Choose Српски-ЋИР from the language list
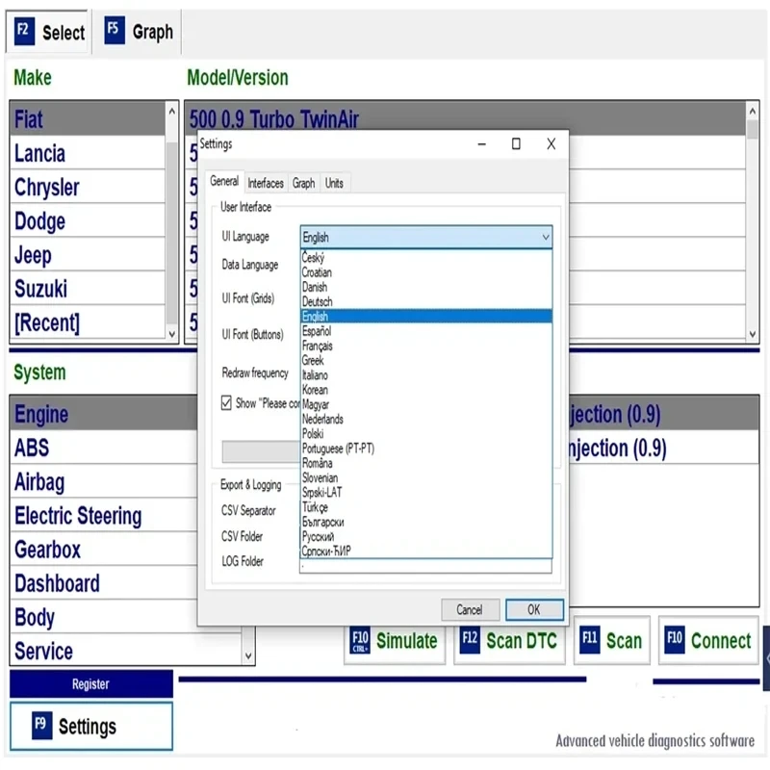This screenshot has width=770, height=770. point(425,551)
